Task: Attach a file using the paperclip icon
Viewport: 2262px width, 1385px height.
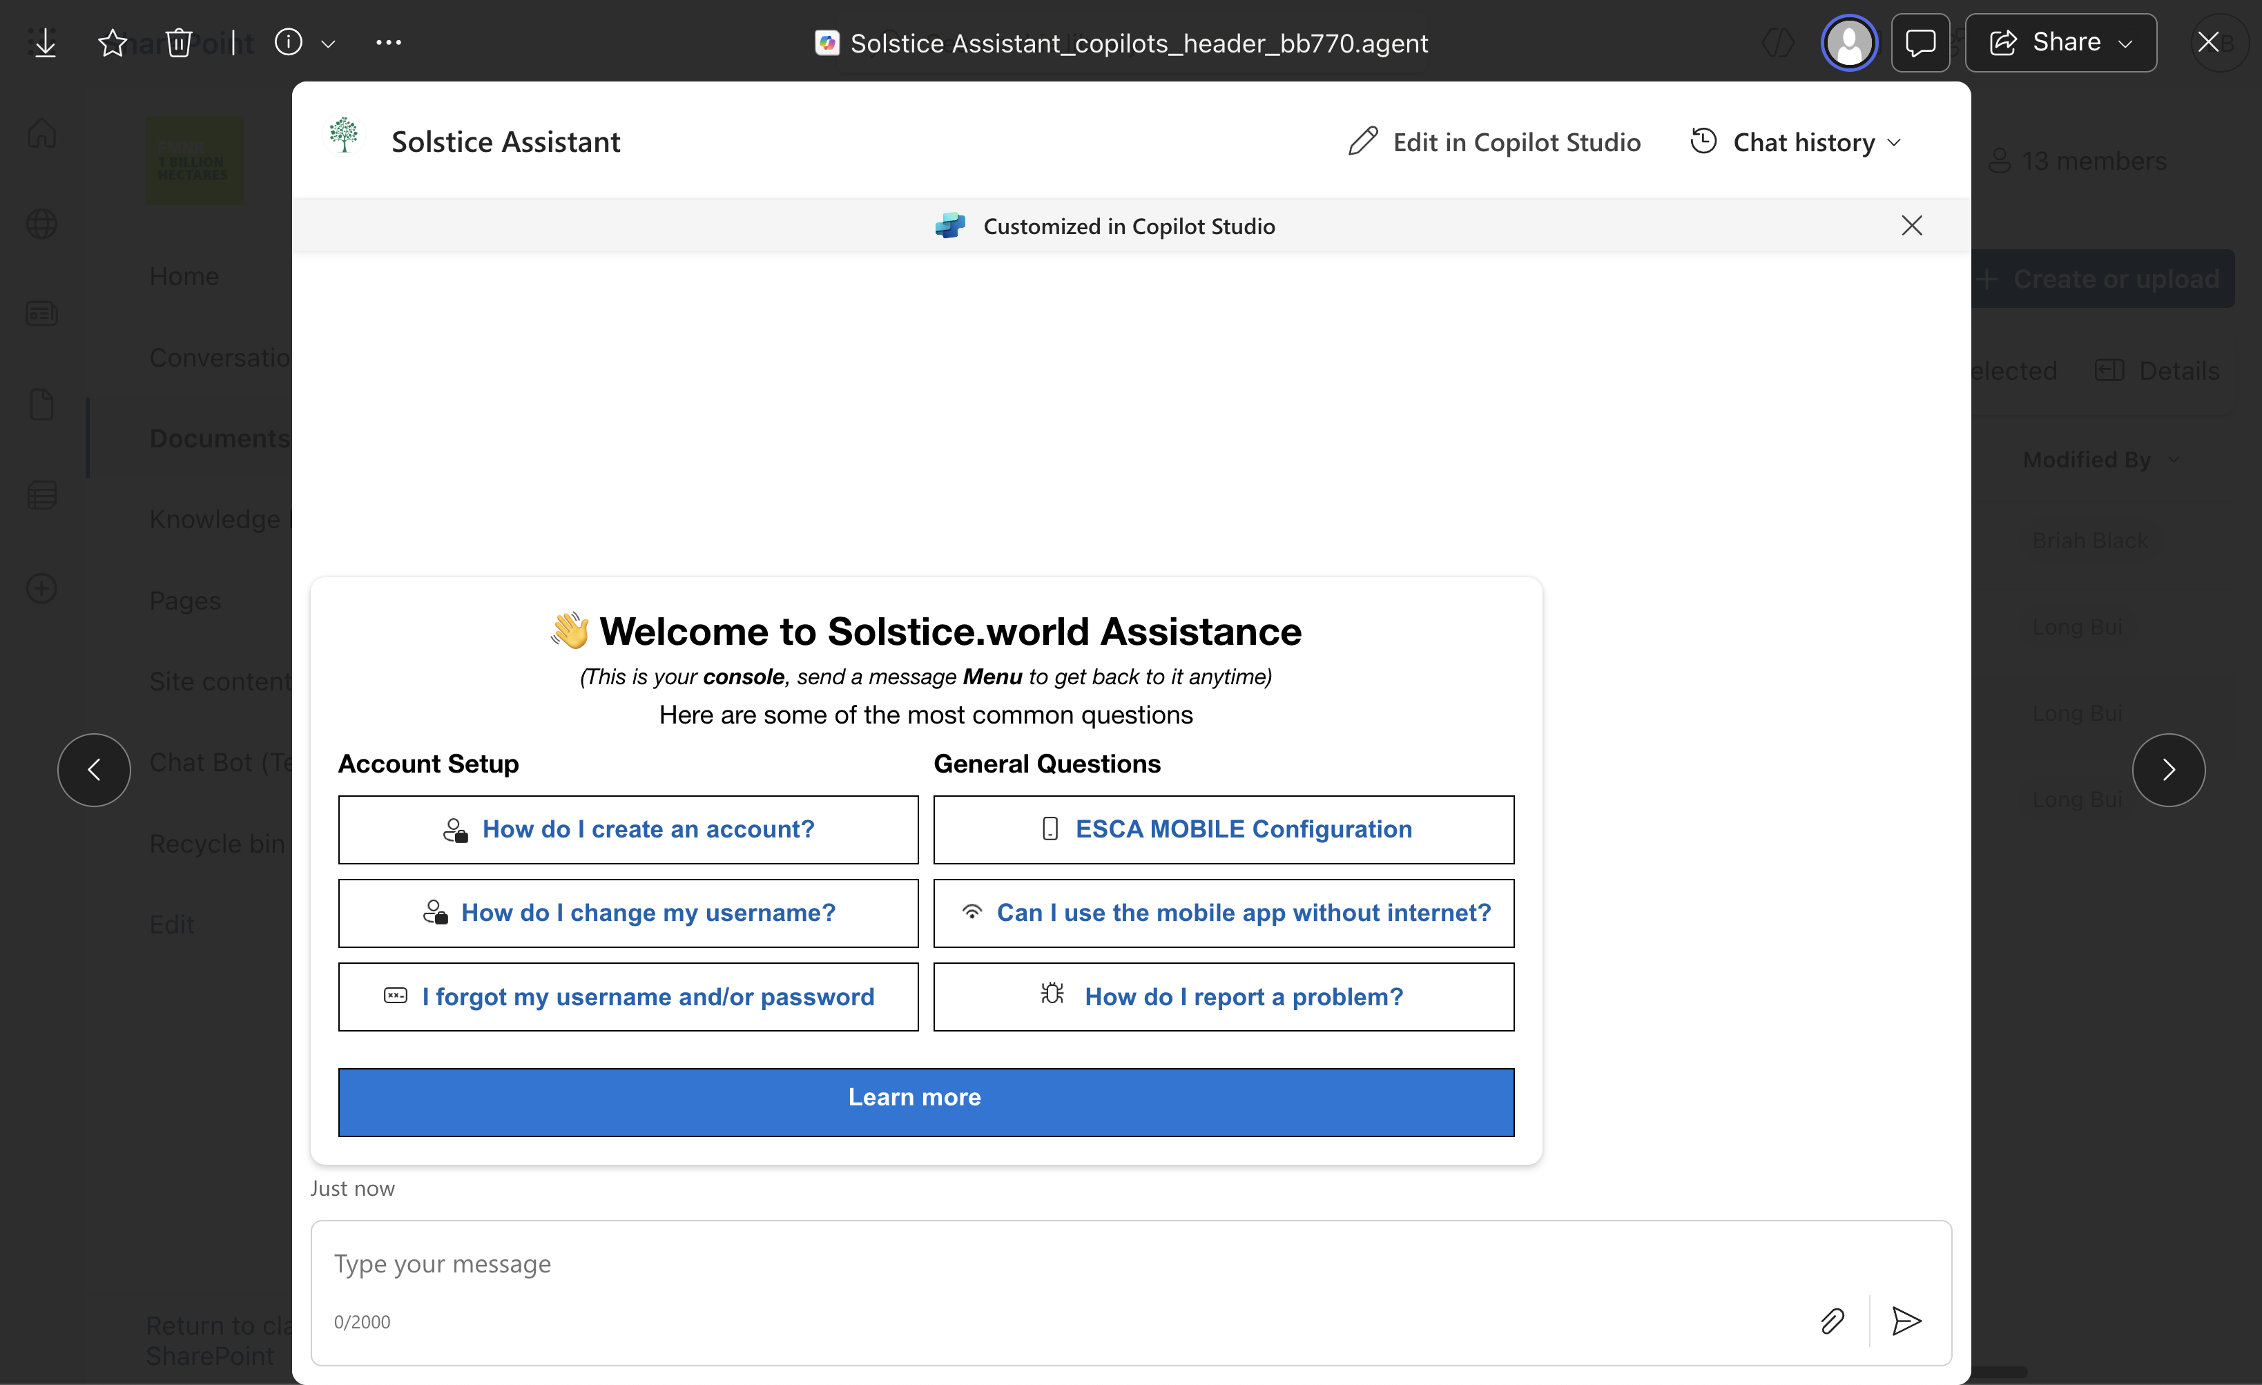Action: click(1833, 1321)
